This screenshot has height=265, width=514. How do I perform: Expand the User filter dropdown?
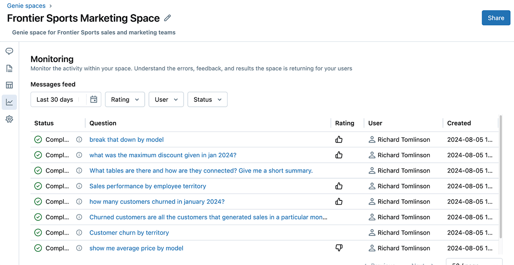(x=166, y=100)
